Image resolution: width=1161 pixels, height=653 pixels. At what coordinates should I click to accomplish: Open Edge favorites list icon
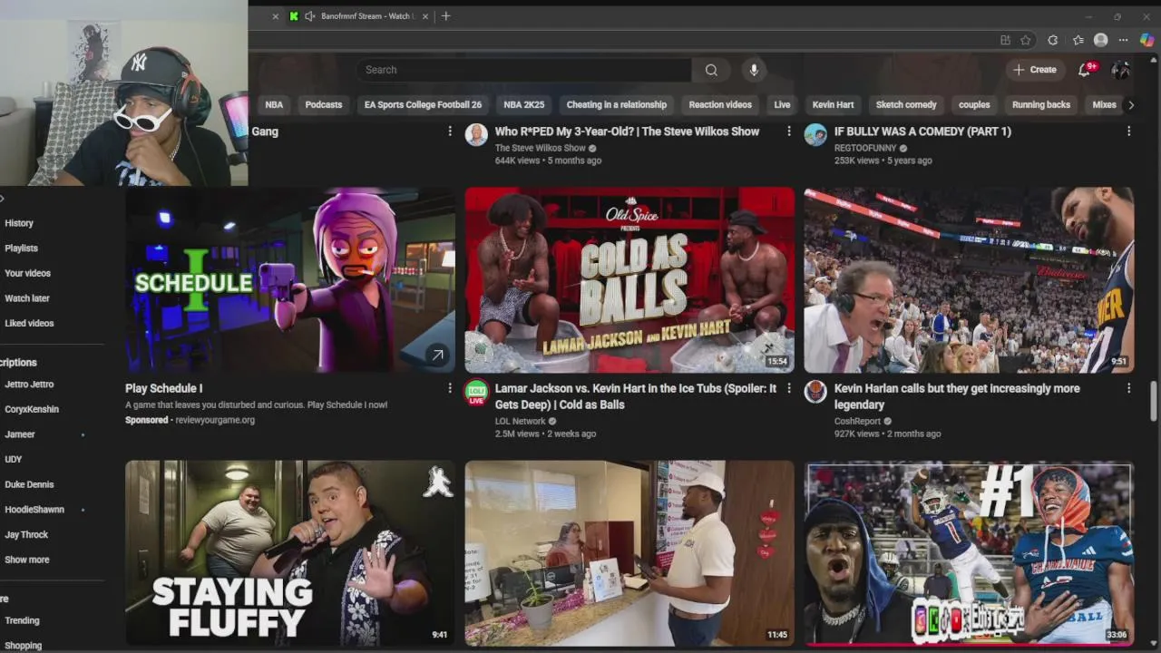(x=1078, y=40)
